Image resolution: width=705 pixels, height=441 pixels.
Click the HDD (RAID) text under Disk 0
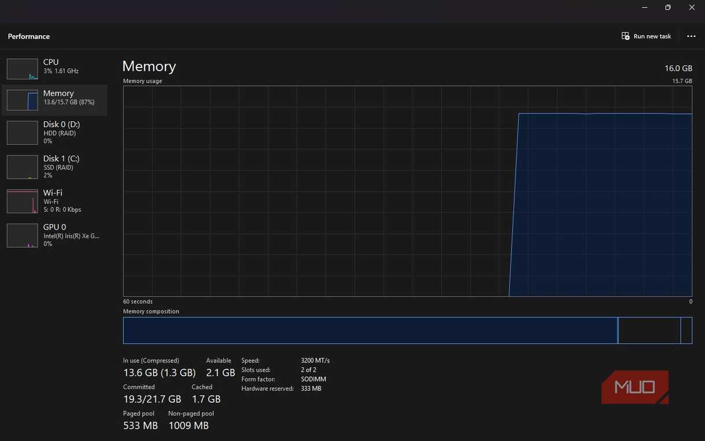[59, 133]
